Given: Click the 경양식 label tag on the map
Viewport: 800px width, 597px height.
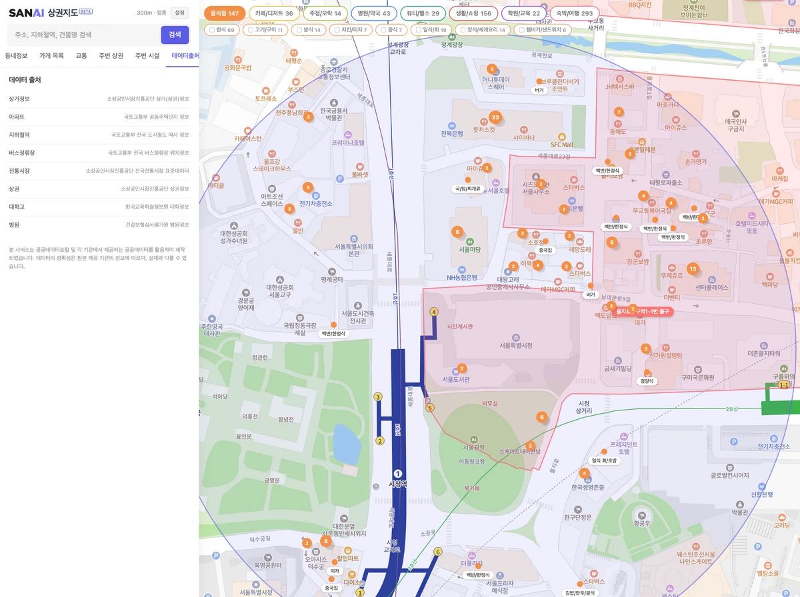Looking at the screenshot, I should [647, 381].
